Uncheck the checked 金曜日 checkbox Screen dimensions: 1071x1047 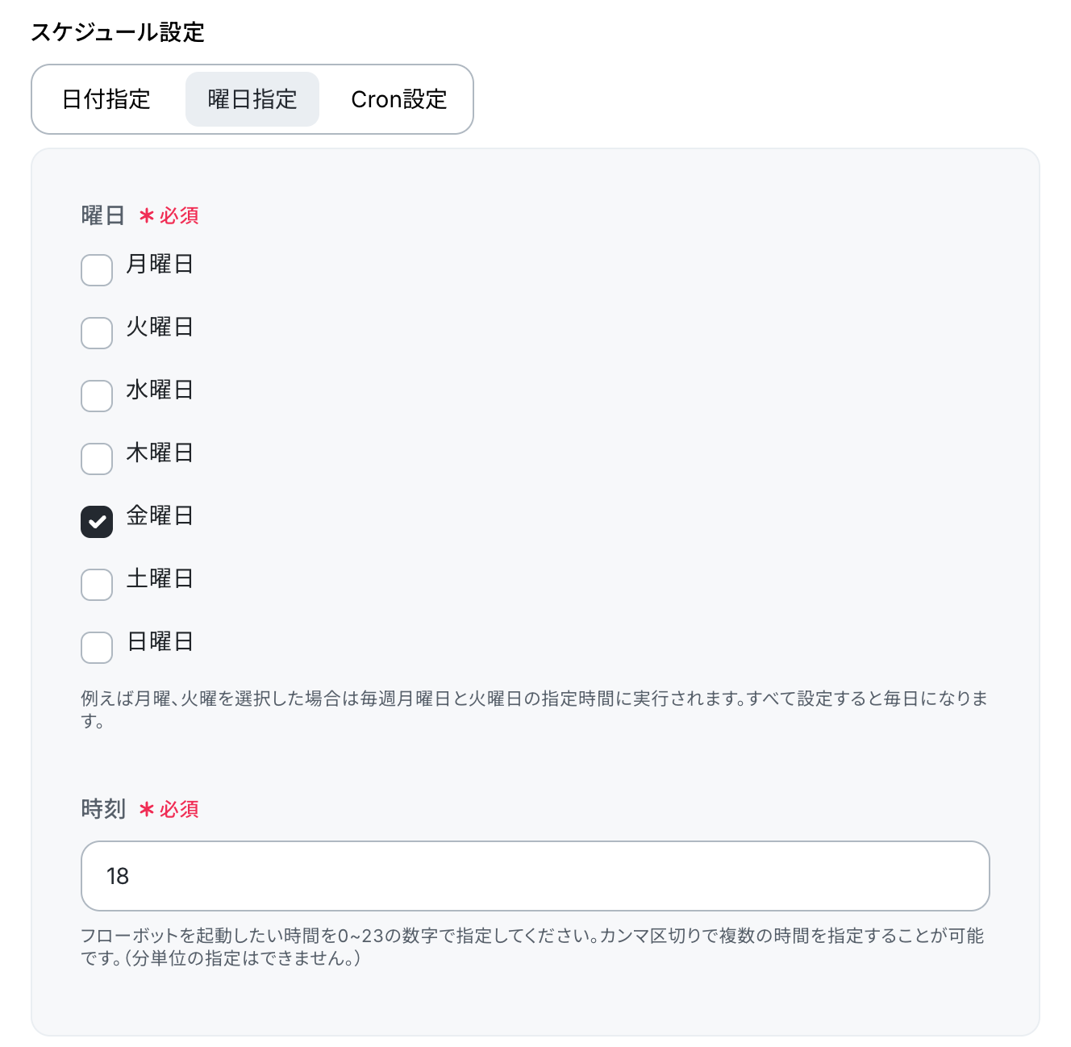(97, 522)
